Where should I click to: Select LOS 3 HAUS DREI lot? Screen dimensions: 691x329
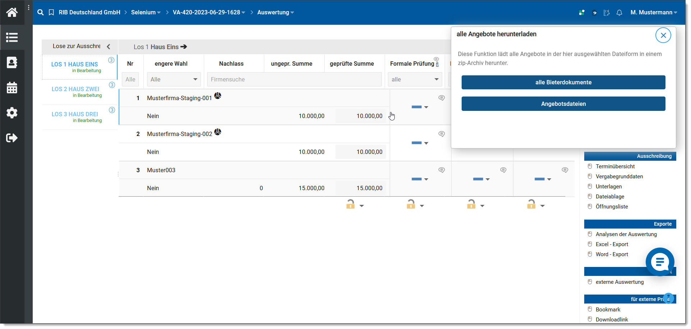[x=80, y=117]
